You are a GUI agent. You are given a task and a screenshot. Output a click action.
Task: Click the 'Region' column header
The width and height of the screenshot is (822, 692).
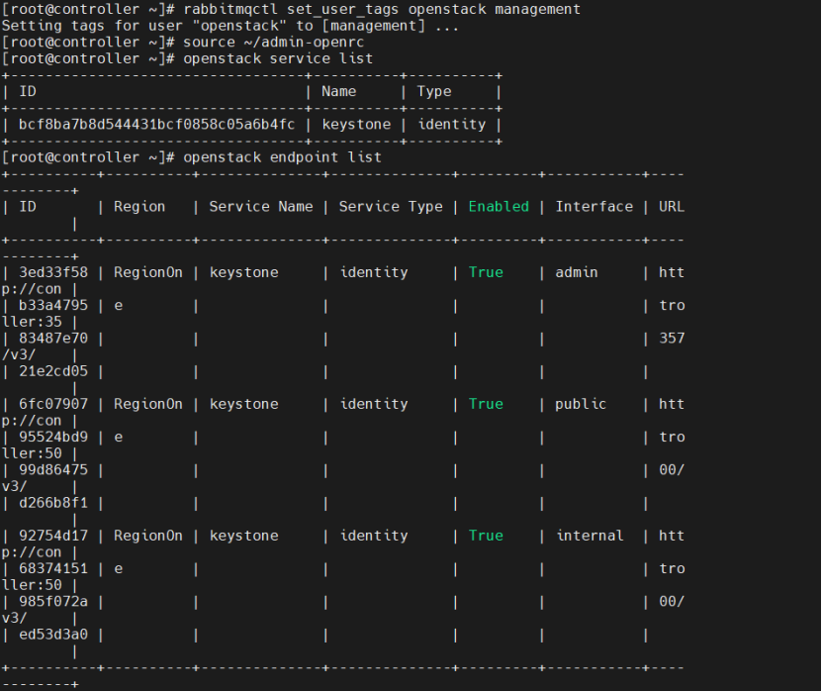tap(139, 207)
